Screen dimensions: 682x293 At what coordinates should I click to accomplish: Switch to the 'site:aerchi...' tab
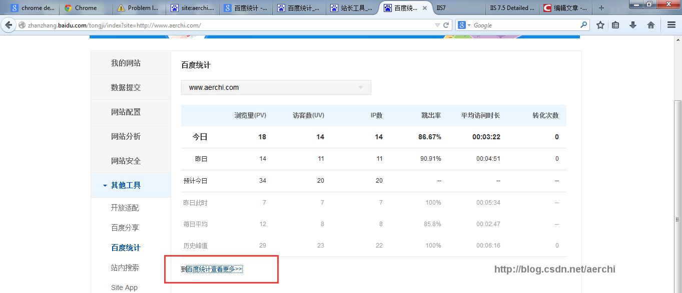(x=192, y=8)
